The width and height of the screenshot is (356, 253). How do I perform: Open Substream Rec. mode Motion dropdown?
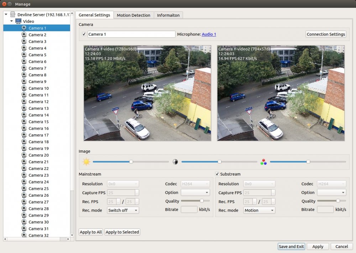click(x=259, y=210)
